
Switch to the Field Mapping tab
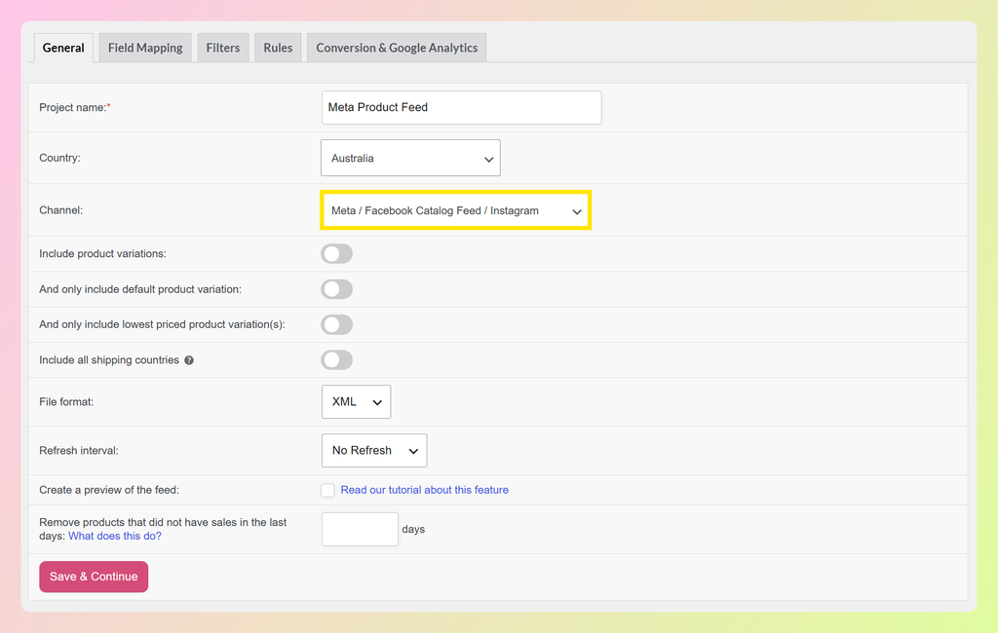pos(145,48)
